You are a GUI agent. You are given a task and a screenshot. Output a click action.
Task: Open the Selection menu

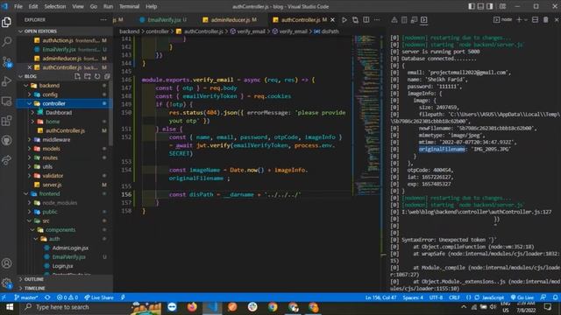pos(54,6)
